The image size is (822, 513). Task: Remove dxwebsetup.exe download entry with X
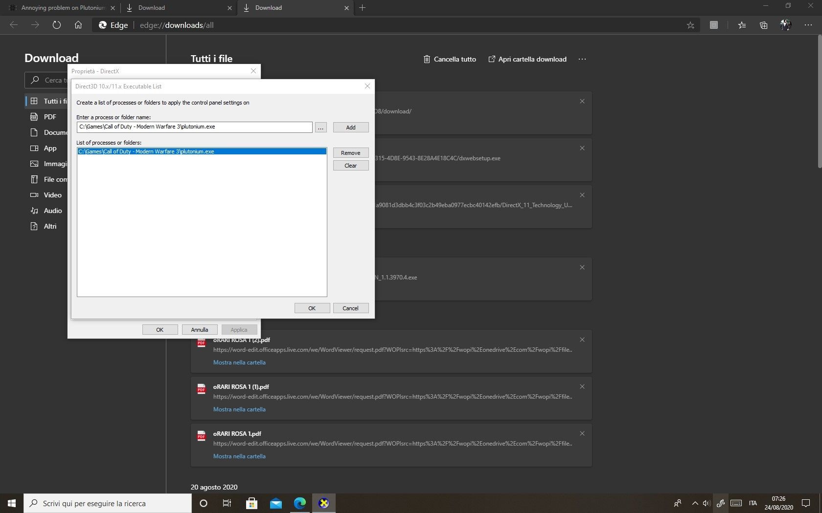[x=582, y=148]
